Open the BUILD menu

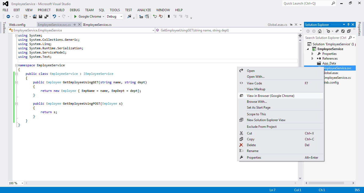coord(60,10)
